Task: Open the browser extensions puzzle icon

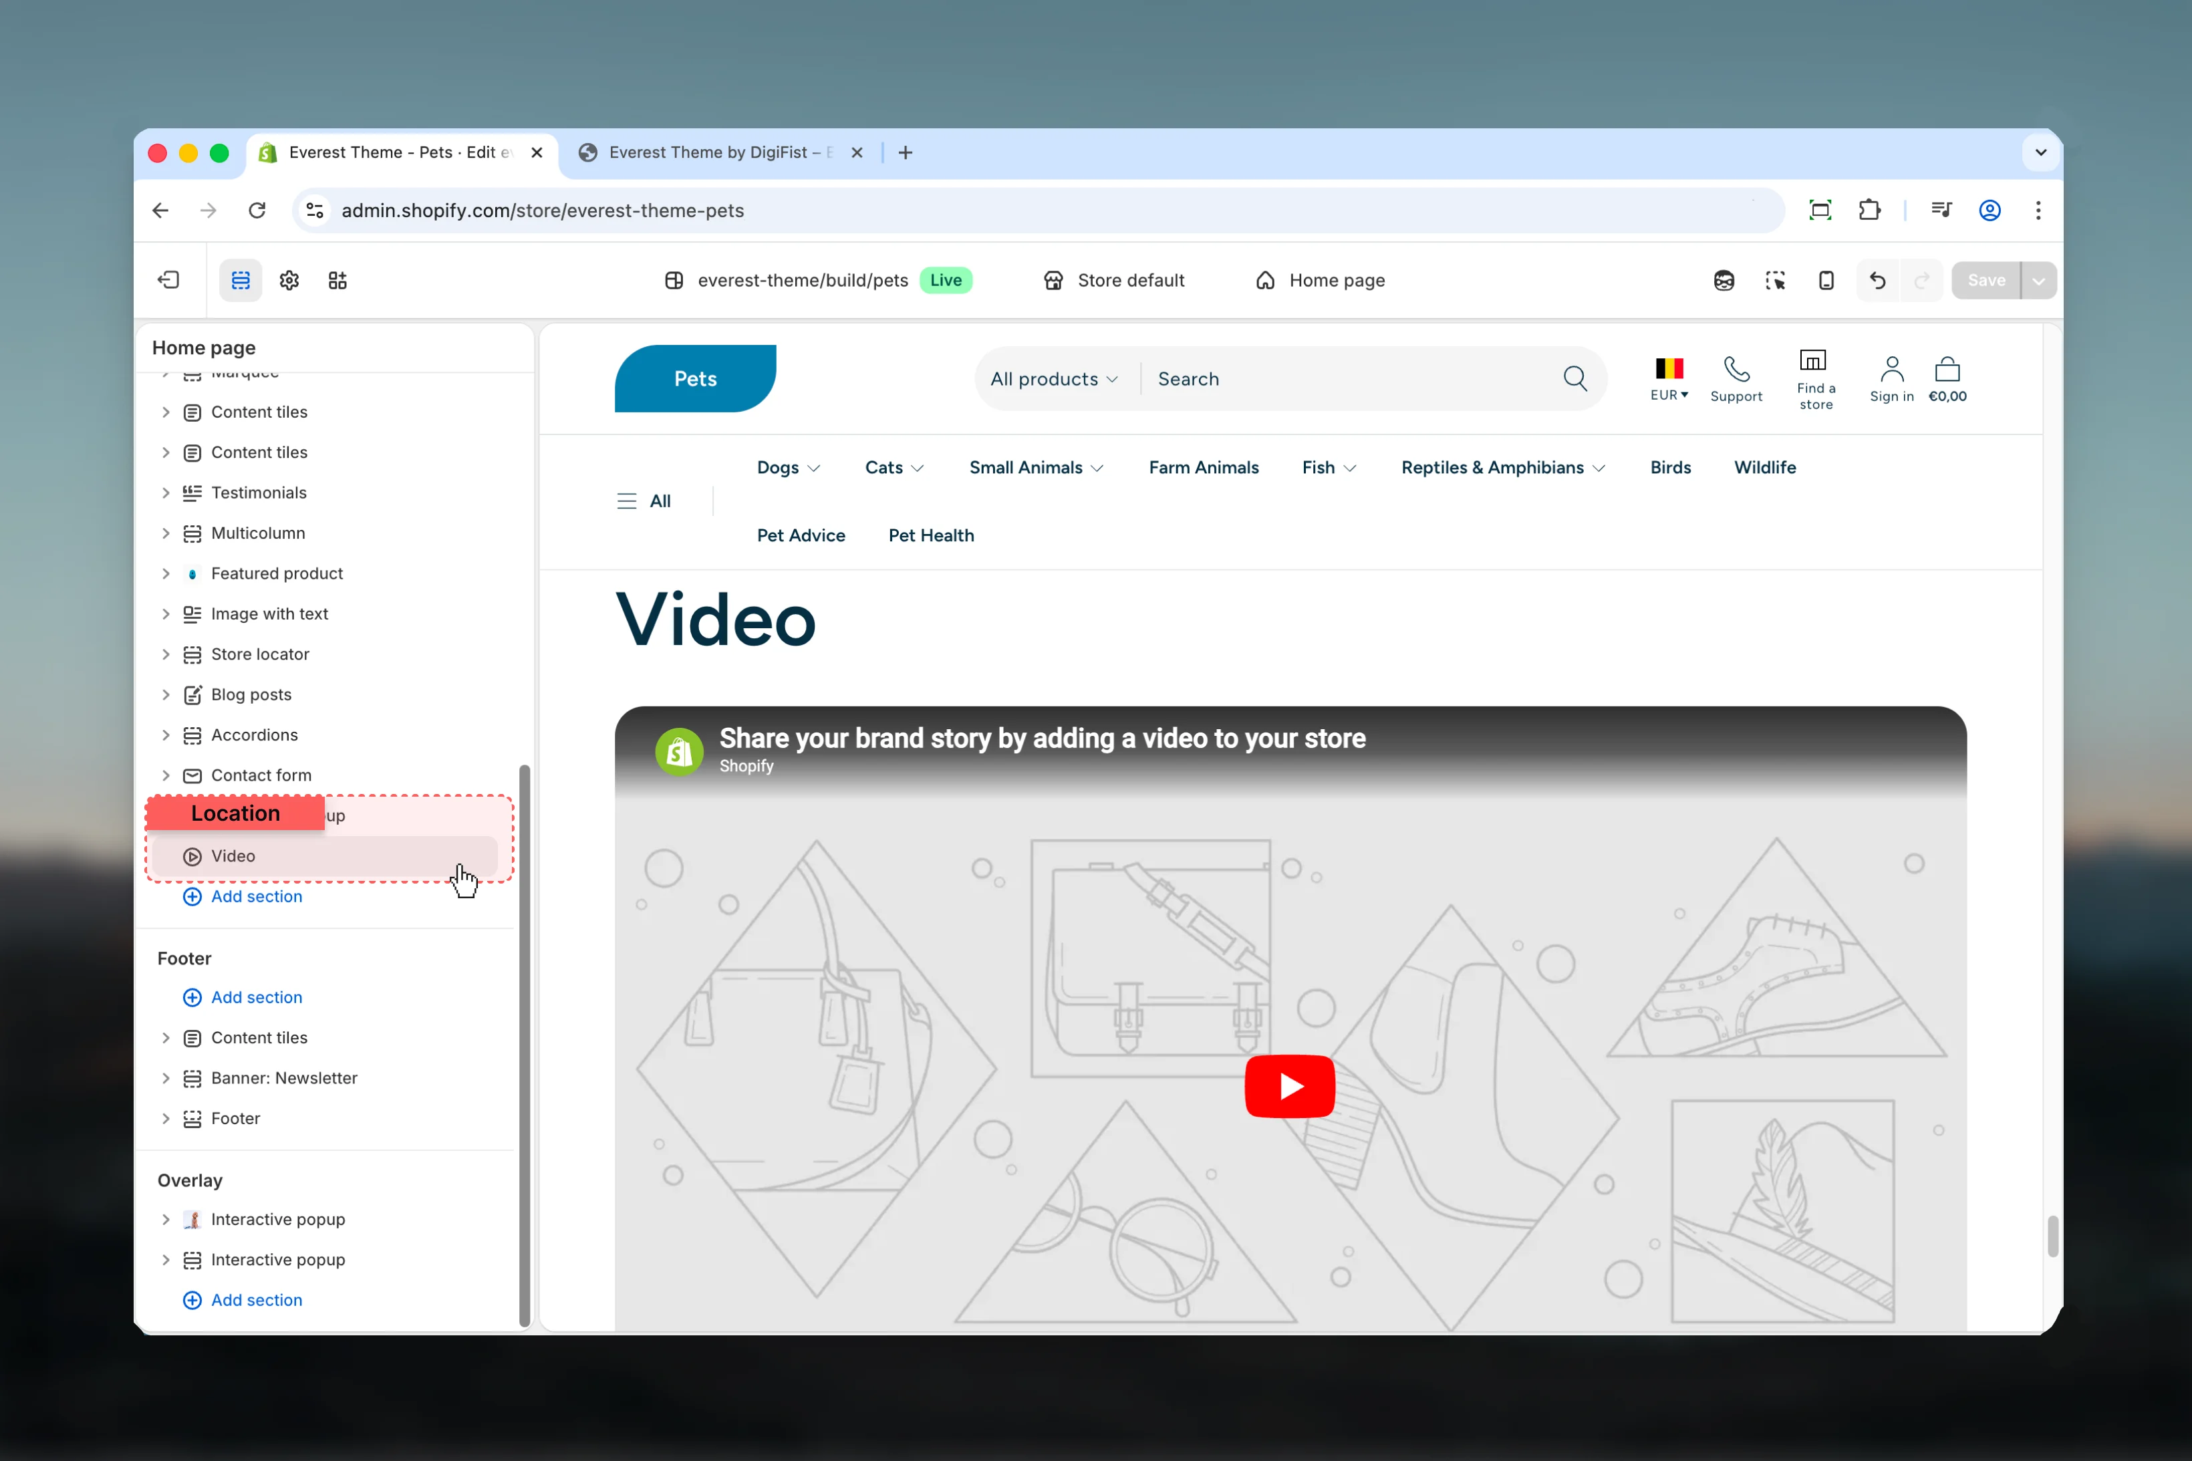Action: tap(1869, 211)
